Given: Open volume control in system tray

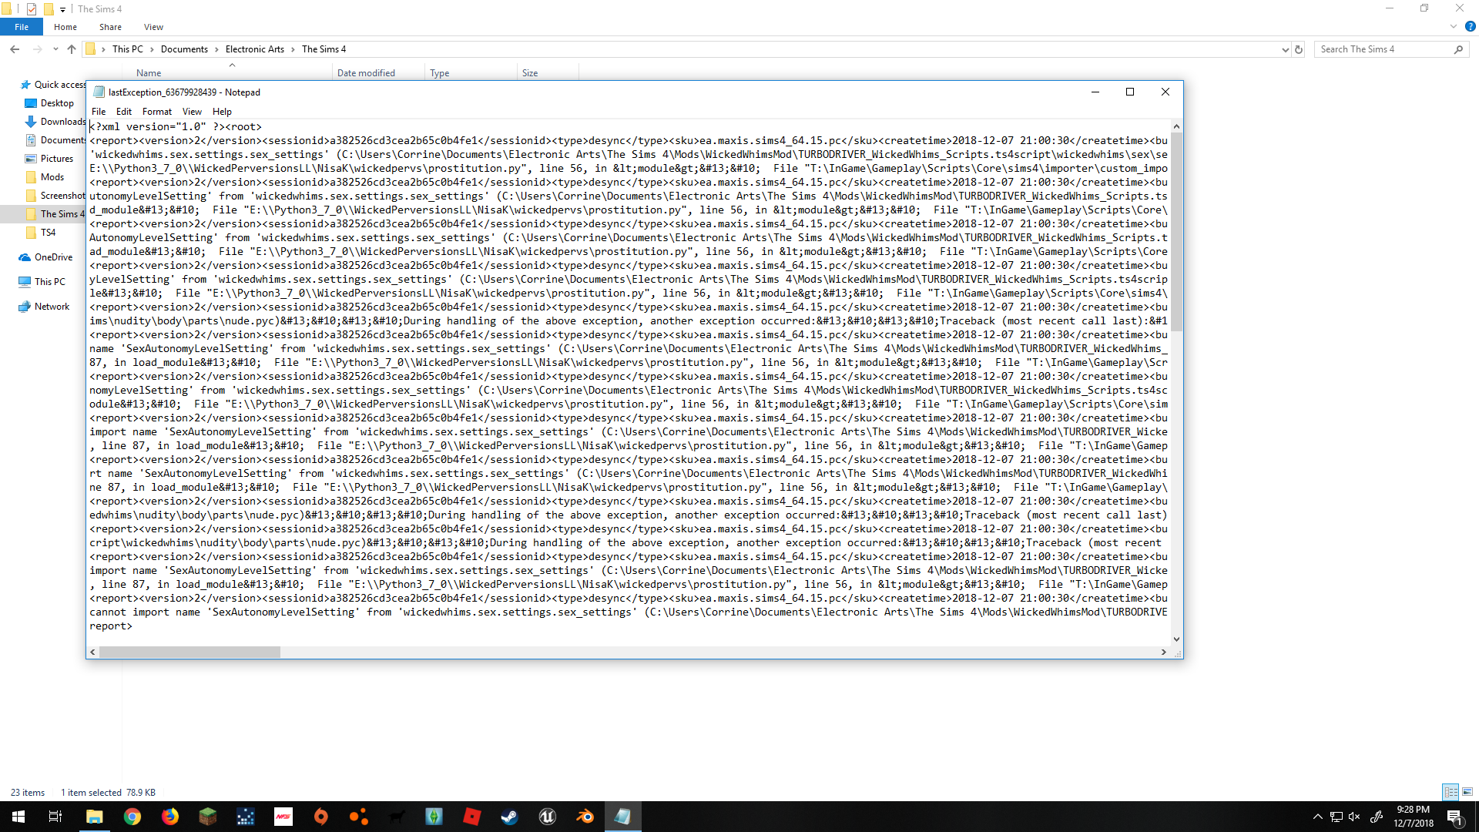Looking at the screenshot, I should click(1354, 817).
